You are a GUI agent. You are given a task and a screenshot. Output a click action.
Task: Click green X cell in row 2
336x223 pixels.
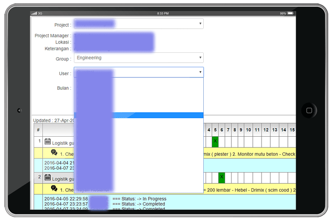click(222, 177)
